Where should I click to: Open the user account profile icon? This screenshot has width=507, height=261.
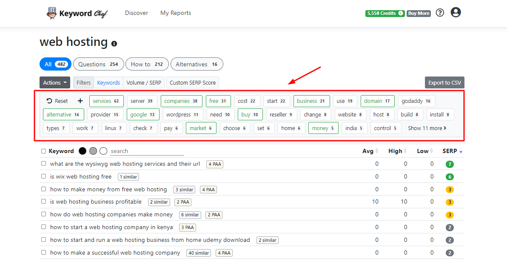pos(456,13)
